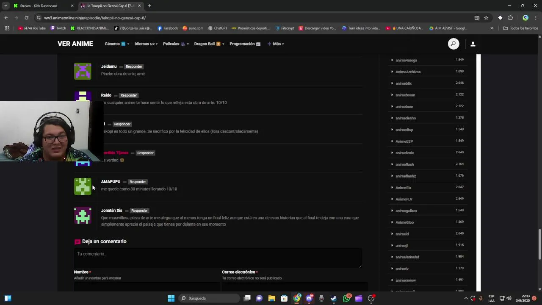Click the page vertical scrollbar thumb
Screen dimensions: 542x305
click(x=539, y=244)
